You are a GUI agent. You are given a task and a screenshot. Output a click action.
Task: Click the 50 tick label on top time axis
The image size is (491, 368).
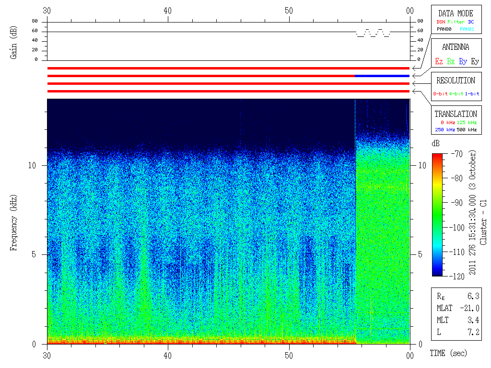tap(289, 11)
